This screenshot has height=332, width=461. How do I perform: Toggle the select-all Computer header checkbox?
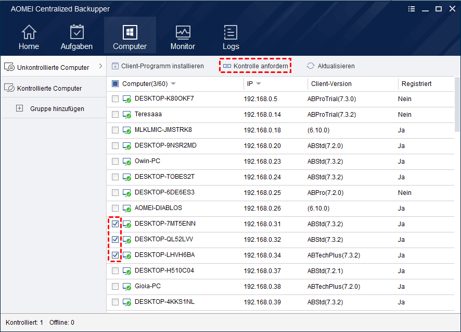pos(116,84)
